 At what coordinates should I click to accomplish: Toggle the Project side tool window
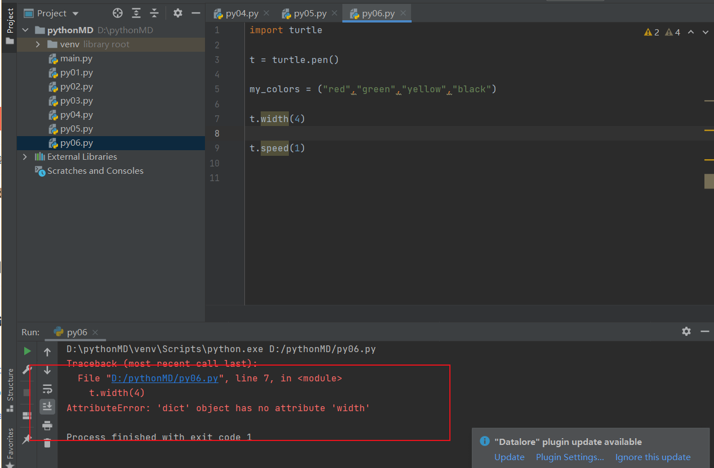pyautogui.click(x=10, y=26)
